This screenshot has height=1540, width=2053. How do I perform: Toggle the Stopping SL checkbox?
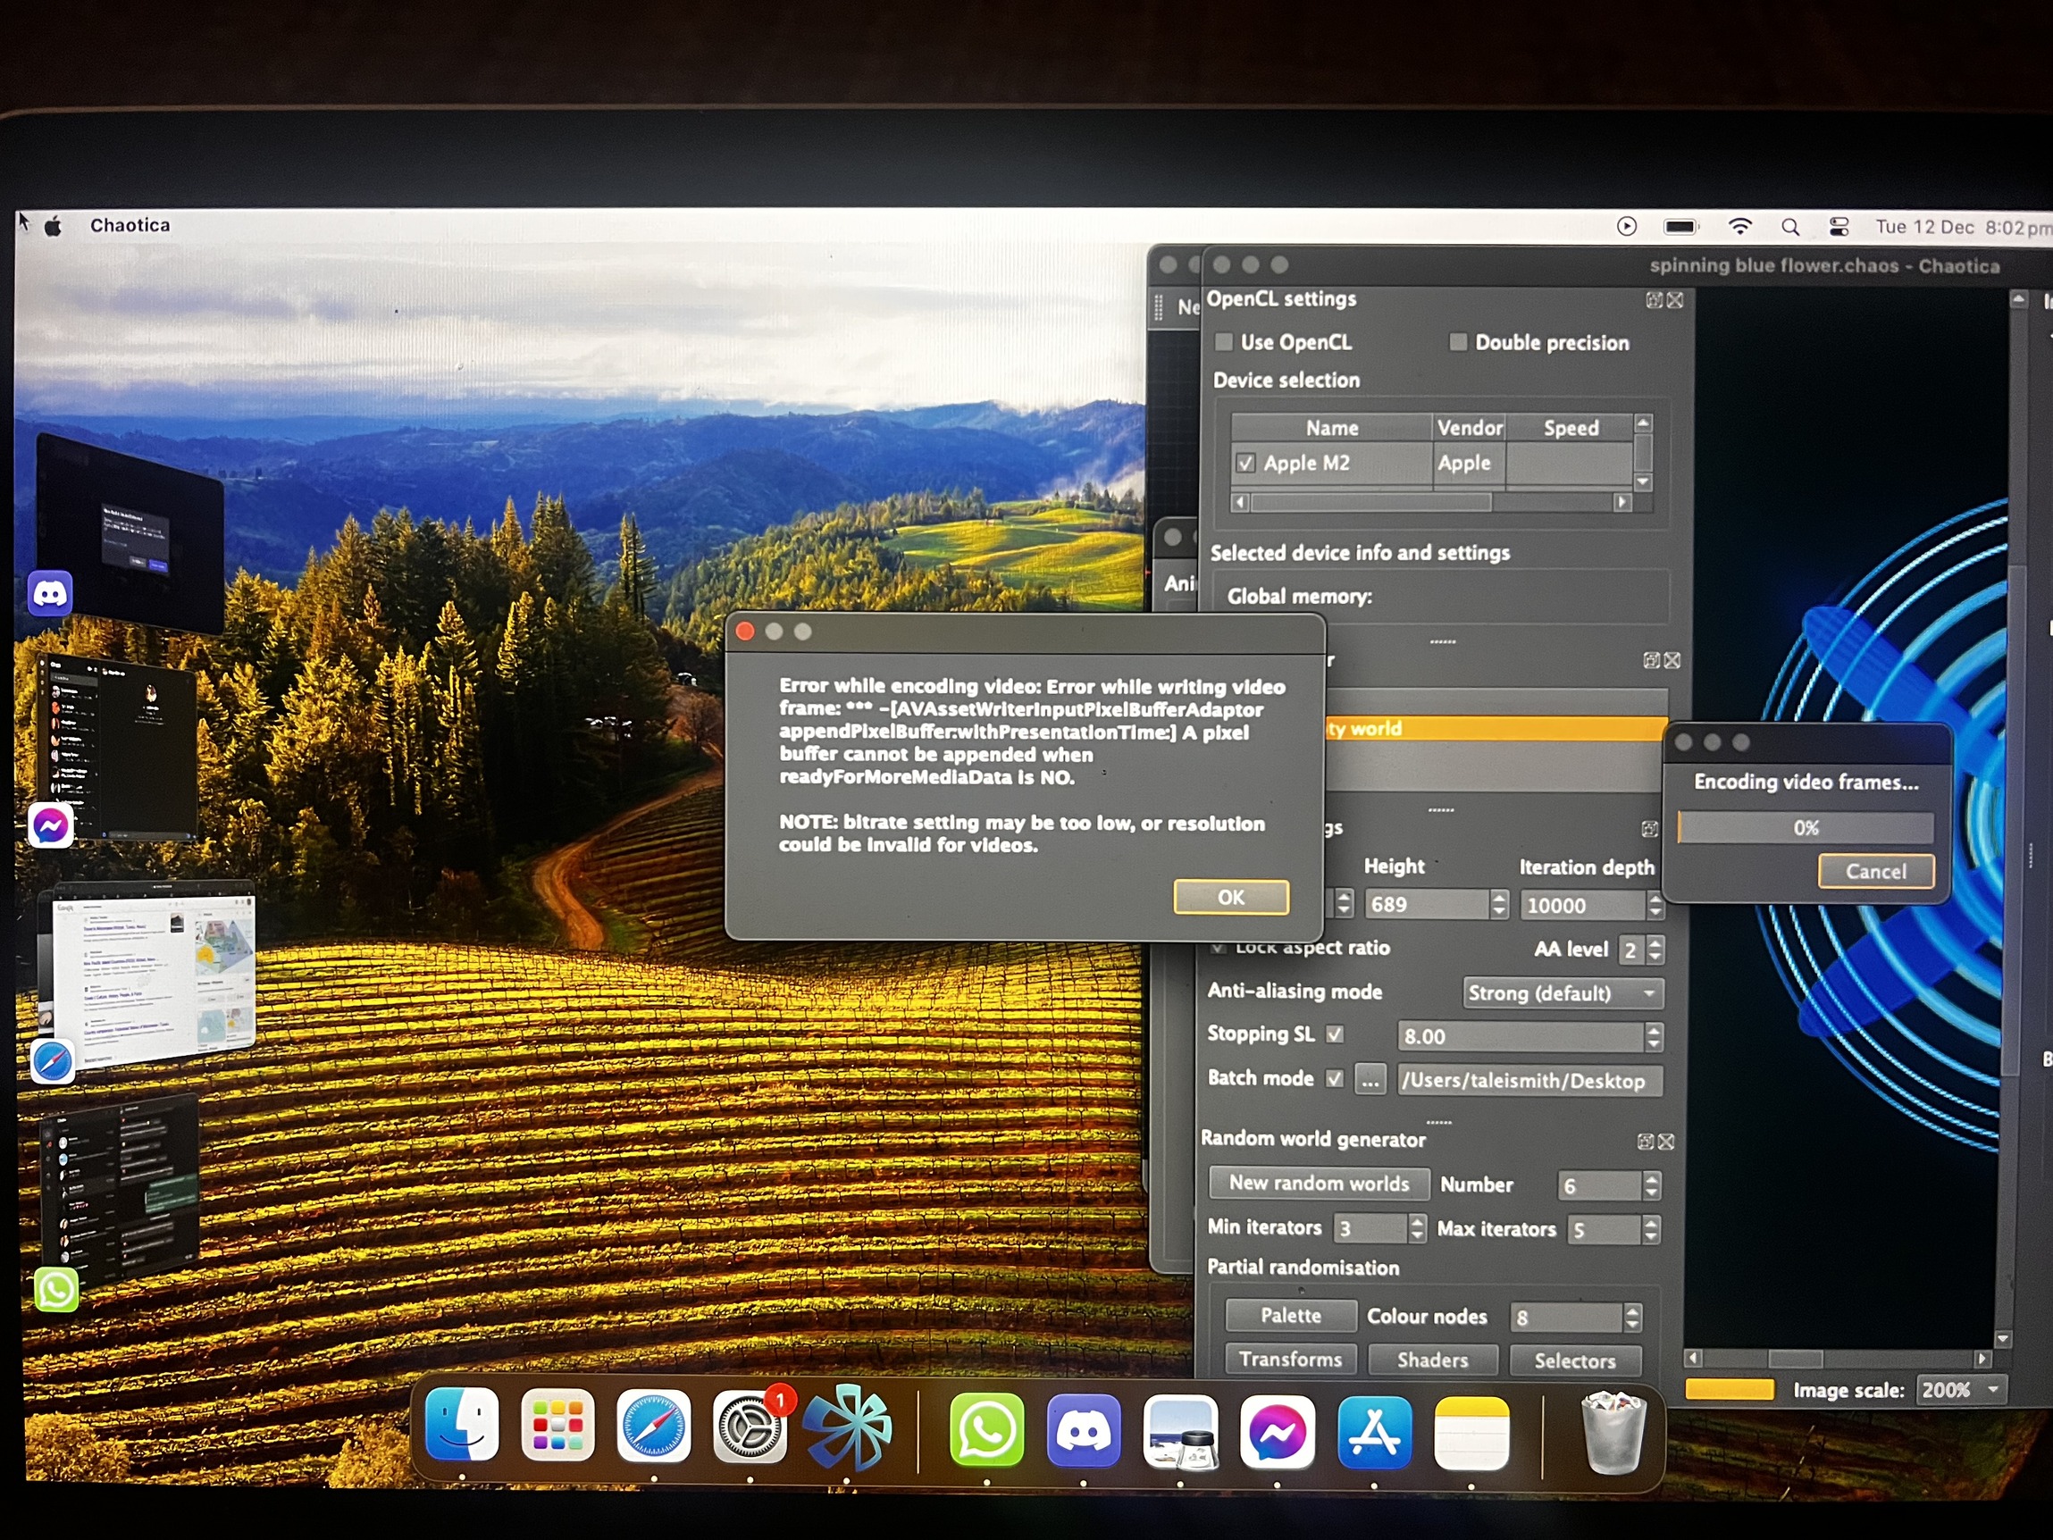pos(1335,1034)
